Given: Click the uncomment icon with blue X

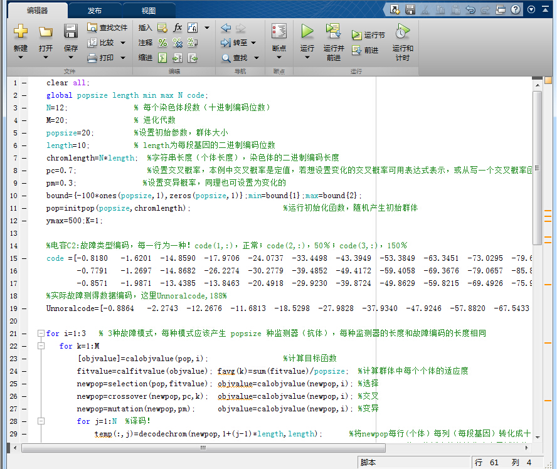Looking at the screenshot, I should tap(178, 43).
